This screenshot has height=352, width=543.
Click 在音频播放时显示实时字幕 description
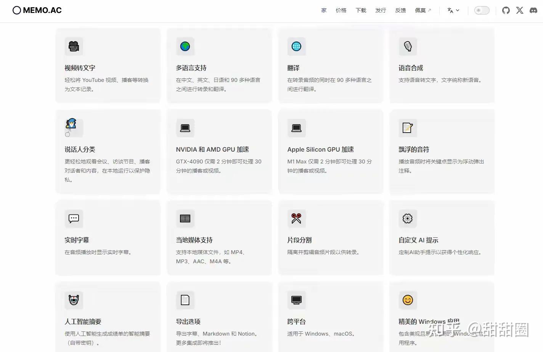point(99,252)
